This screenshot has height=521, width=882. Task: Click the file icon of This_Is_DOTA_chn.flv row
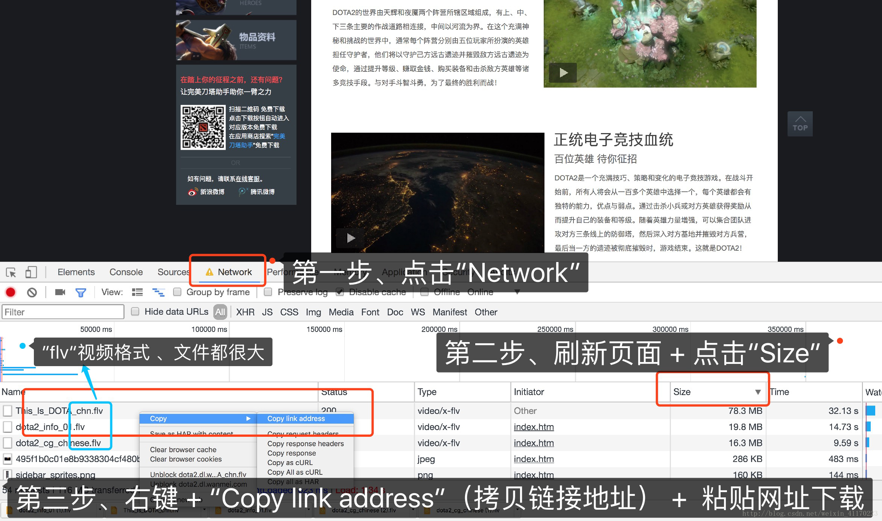7,411
